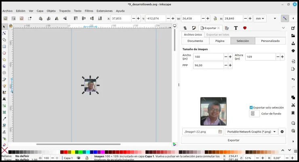The height and width of the screenshot is (162, 299).
Task: Open the mm units dropdown
Action: [260, 19]
